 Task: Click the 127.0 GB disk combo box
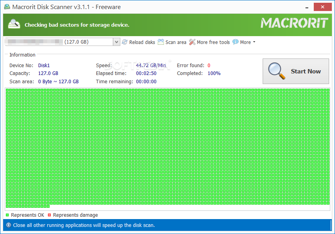(x=62, y=42)
